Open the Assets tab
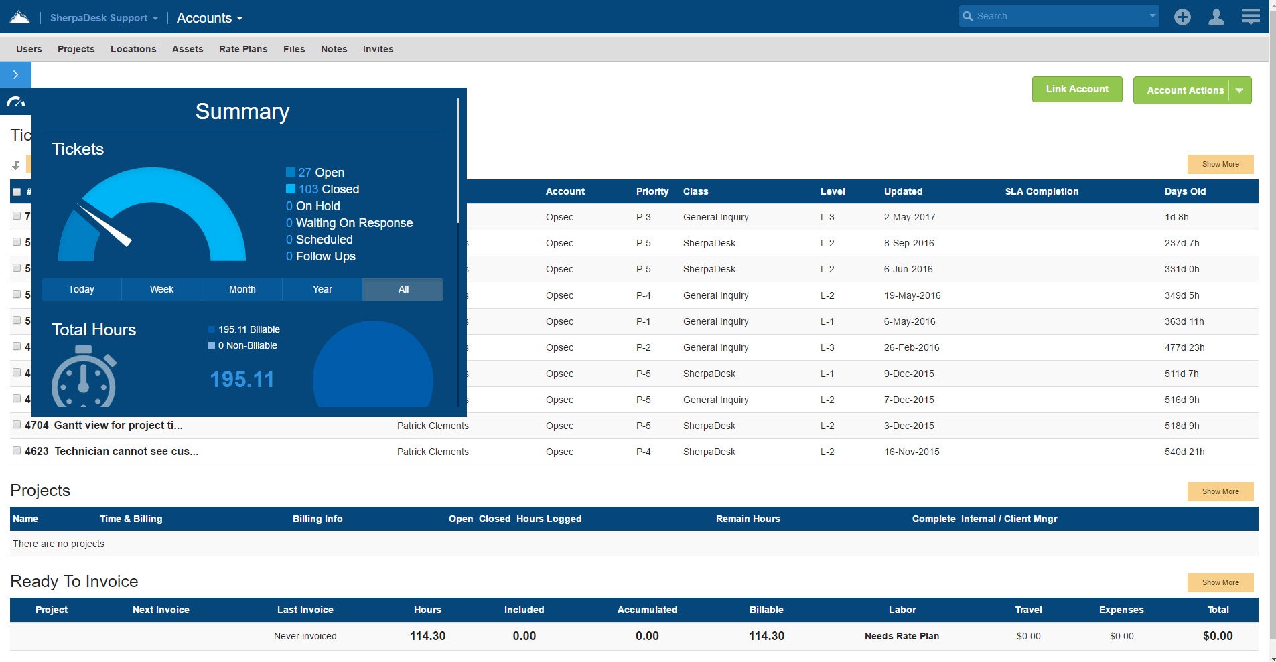The height and width of the screenshot is (662, 1276). 188,49
